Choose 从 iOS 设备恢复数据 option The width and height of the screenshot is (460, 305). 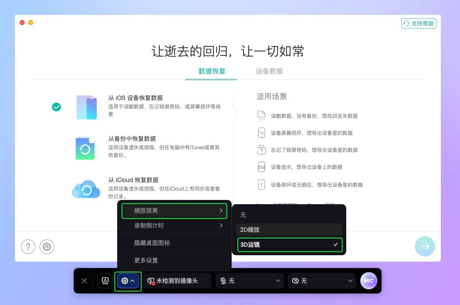135,98
